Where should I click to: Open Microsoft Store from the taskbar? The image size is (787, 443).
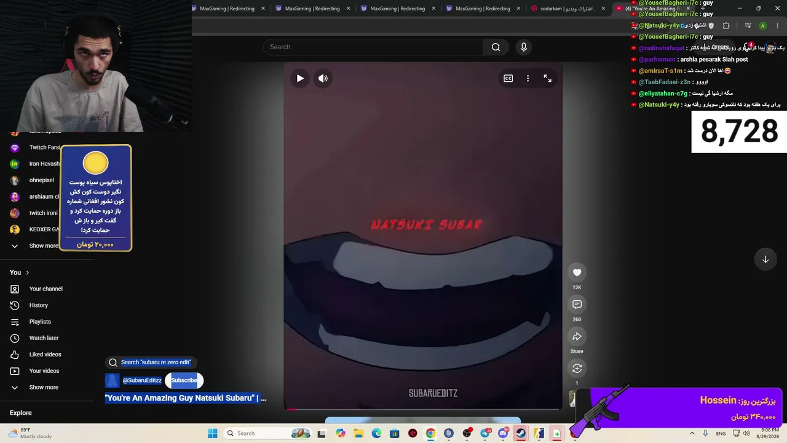pyautogui.click(x=395, y=433)
